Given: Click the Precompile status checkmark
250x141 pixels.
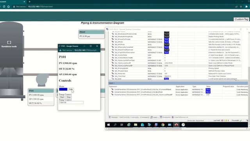Looking at the screenshot, I should click(241, 121).
